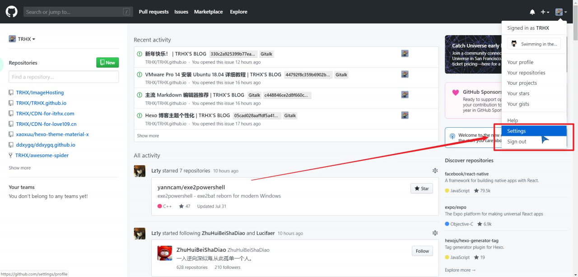
Task: Click Lz1y's avatar in starred activity
Action: 140,171
